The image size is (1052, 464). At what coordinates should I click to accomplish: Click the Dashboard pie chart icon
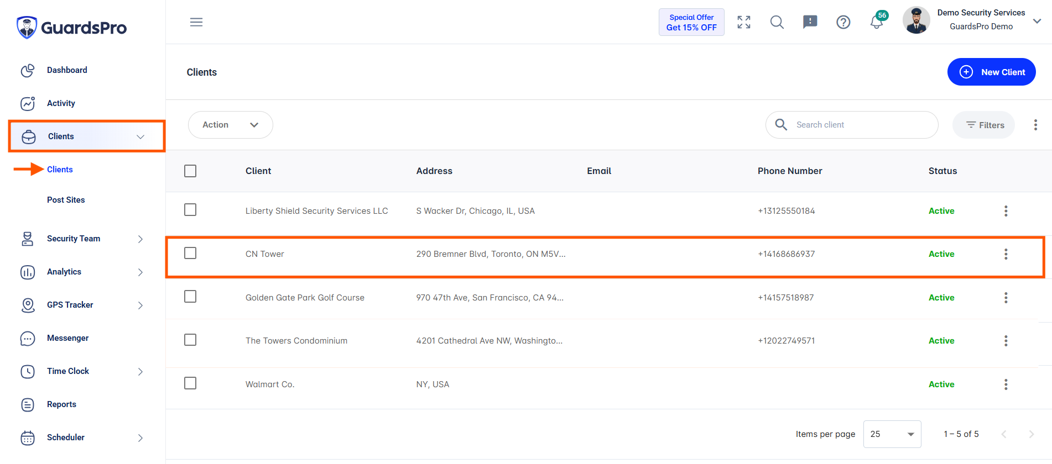click(28, 71)
